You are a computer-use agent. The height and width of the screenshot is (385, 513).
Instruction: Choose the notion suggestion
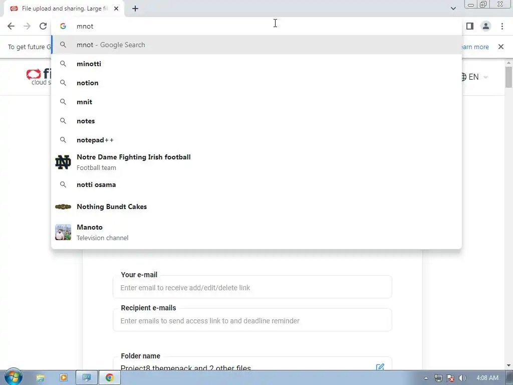[256, 83]
